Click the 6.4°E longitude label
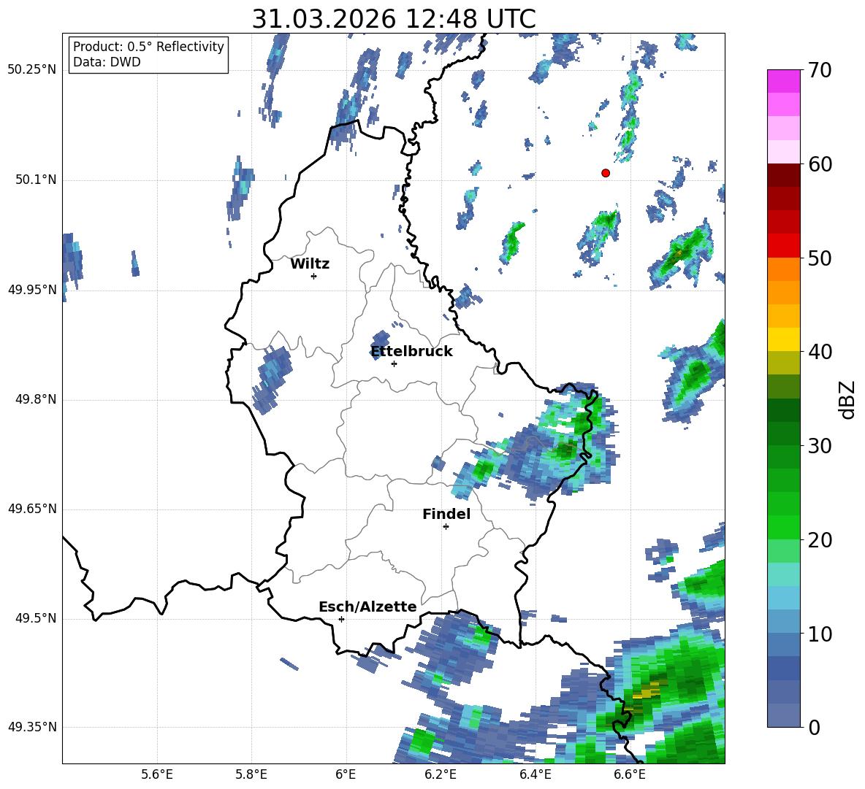 (x=535, y=774)
